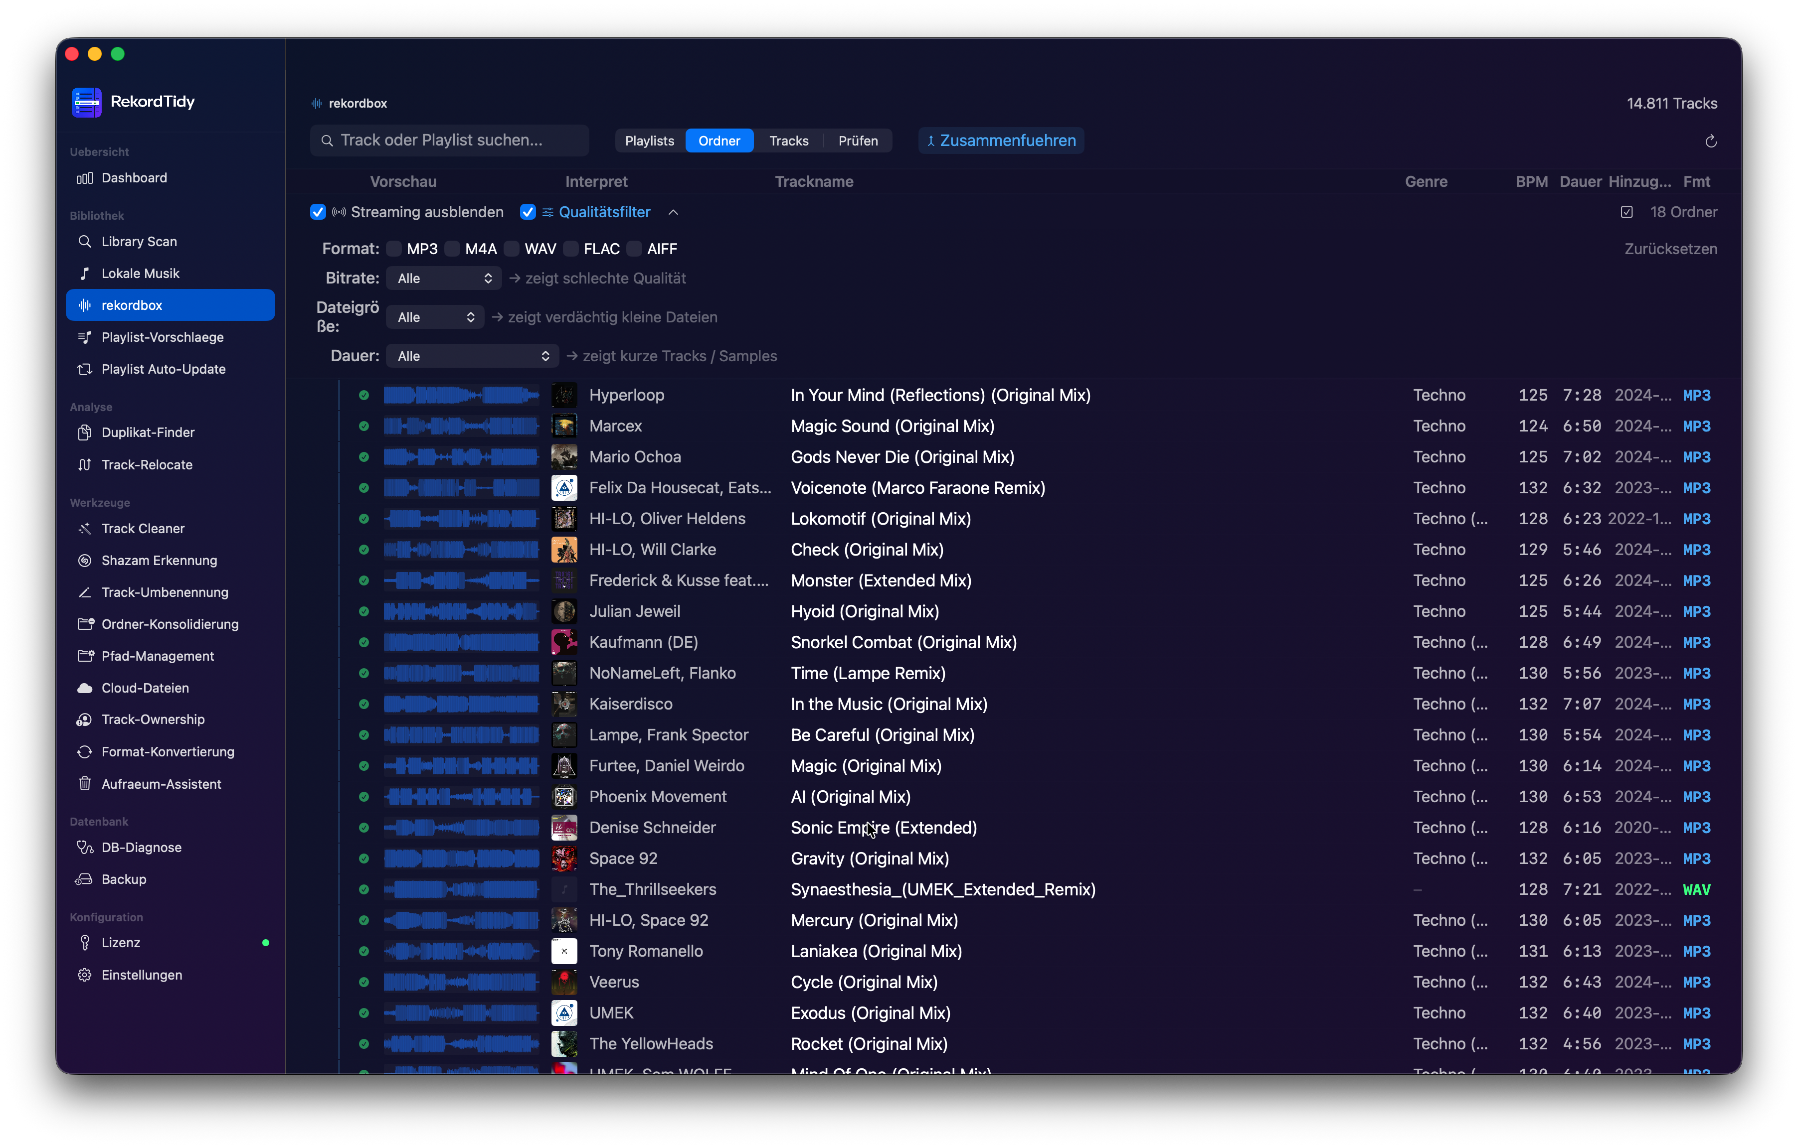Image resolution: width=1798 pixels, height=1148 pixels.
Task: Enable the WAV format checkbox
Action: click(x=512, y=249)
